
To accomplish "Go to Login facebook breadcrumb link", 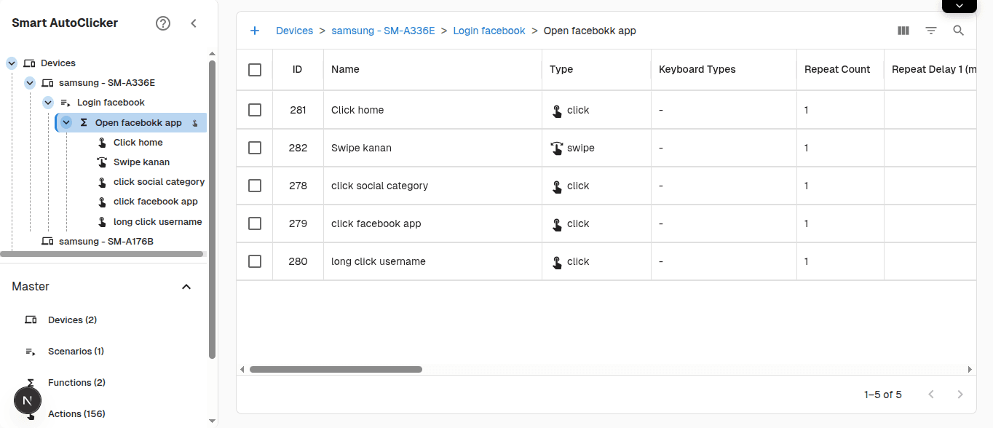I will pyautogui.click(x=488, y=31).
